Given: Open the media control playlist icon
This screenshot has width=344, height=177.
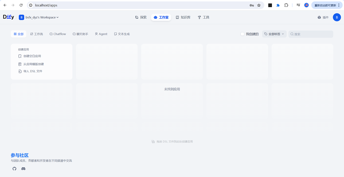Looking at the screenshot, I should point(298,5).
